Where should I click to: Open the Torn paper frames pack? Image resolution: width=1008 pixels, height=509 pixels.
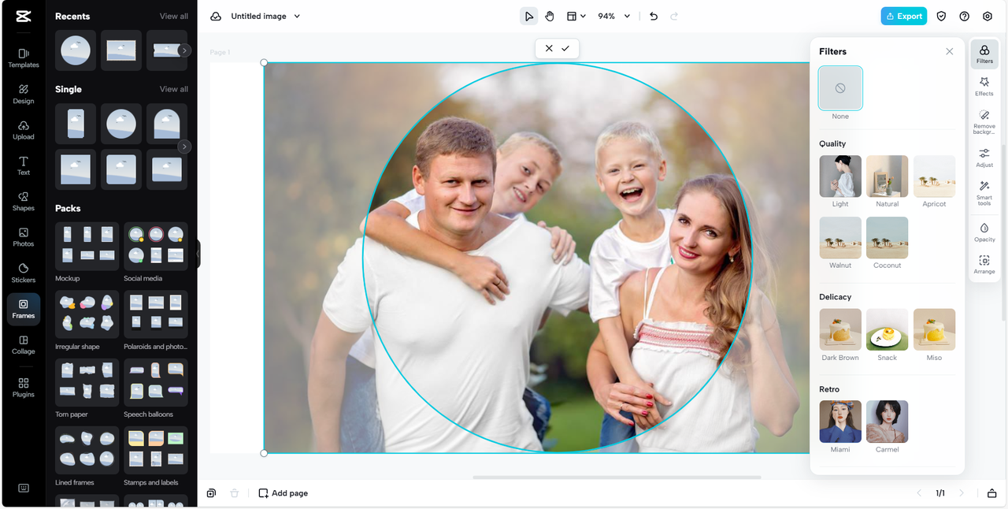tap(87, 383)
